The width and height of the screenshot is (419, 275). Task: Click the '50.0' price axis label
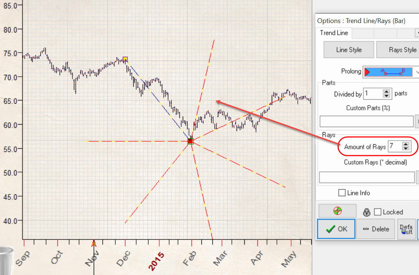(x=10, y=173)
